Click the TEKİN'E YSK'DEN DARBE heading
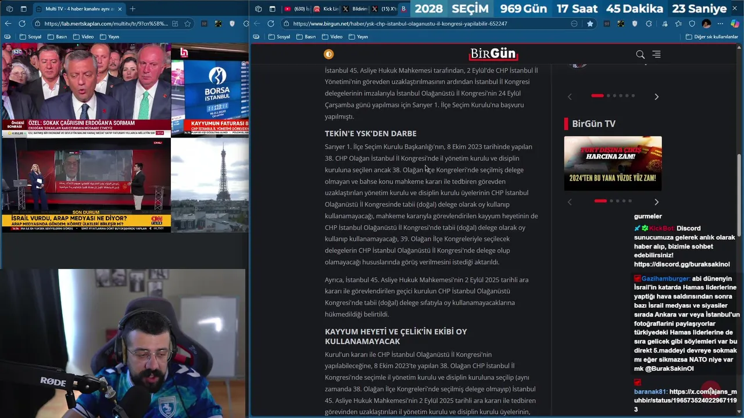The height and width of the screenshot is (418, 744). coord(371,134)
